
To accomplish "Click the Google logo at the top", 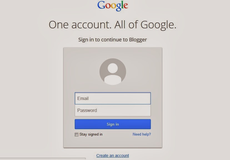I will pos(113,6).
